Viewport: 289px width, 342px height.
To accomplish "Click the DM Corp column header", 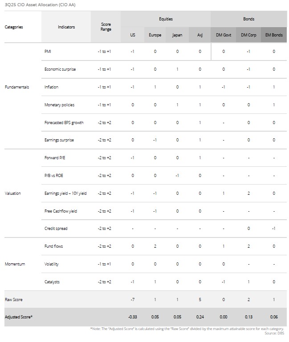I will 248,35.
